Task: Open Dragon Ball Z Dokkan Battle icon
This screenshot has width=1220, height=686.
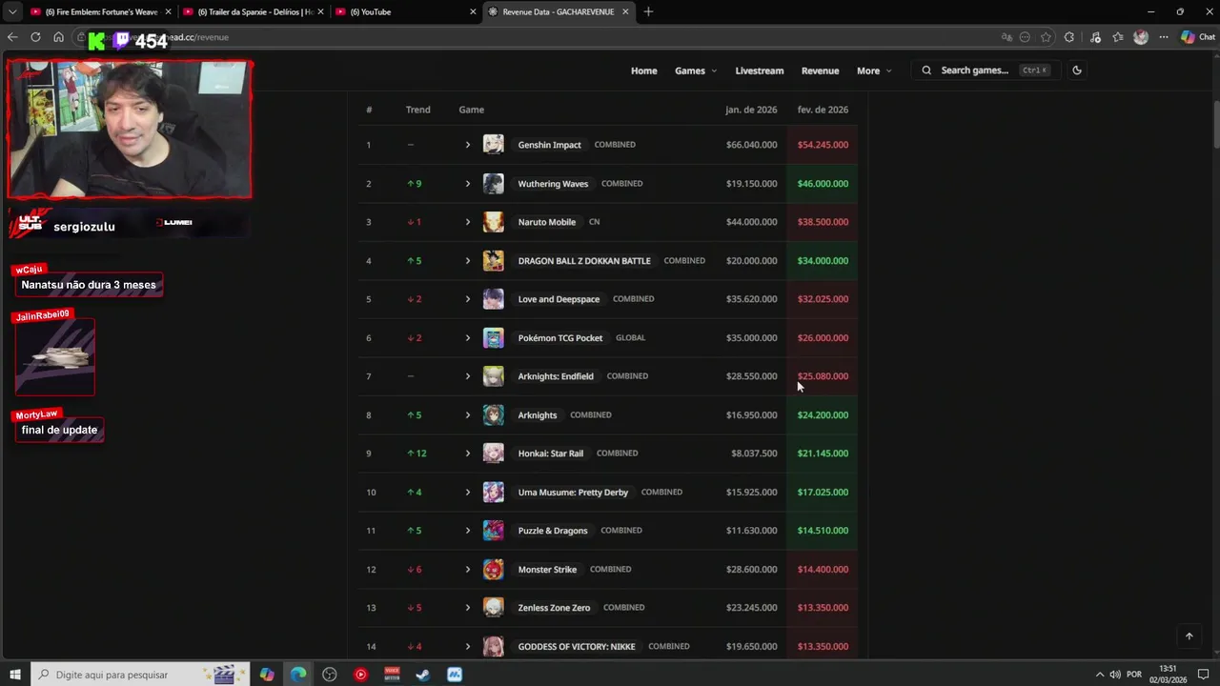Action: tap(493, 261)
